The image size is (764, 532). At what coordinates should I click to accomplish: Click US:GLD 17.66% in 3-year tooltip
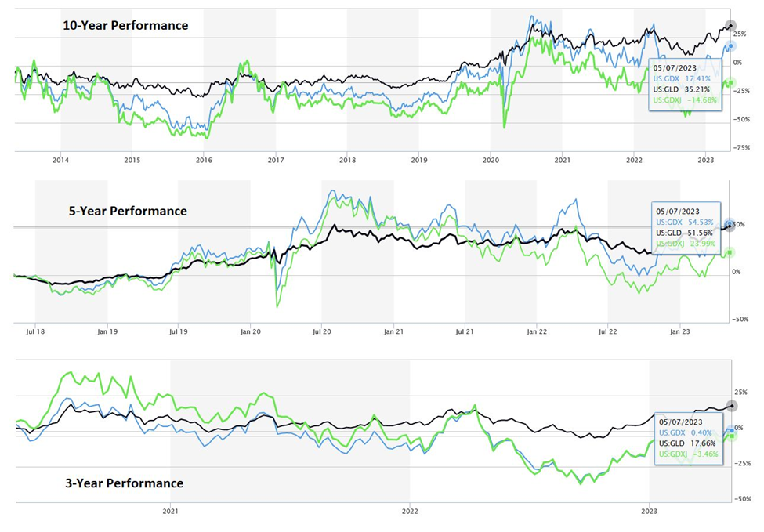[x=685, y=443]
